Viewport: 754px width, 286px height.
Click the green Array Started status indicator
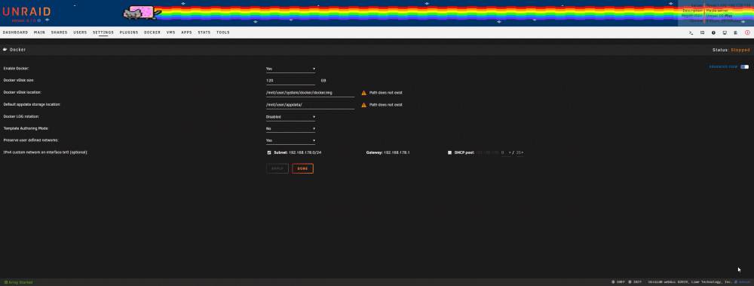click(18, 282)
